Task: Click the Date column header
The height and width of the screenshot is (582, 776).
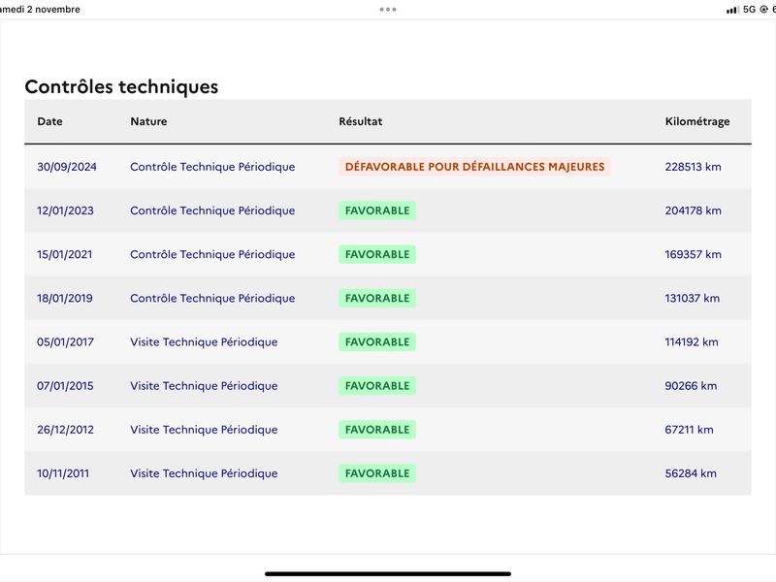Action: coord(49,121)
